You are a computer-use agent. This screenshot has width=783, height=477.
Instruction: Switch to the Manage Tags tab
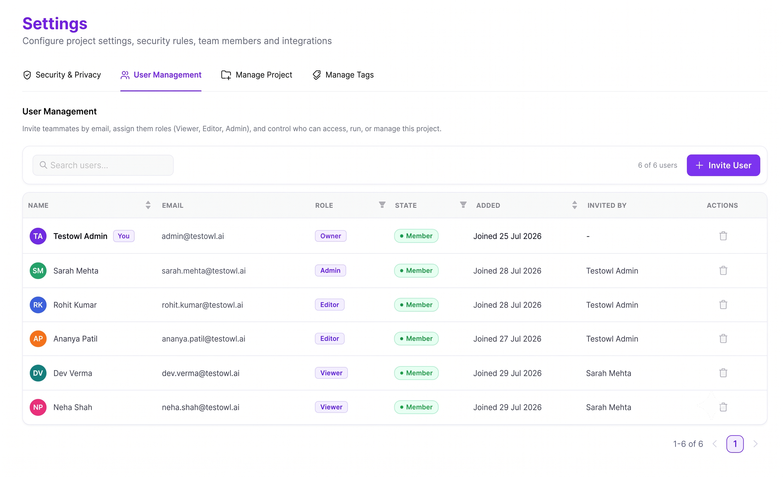pyautogui.click(x=343, y=75)
